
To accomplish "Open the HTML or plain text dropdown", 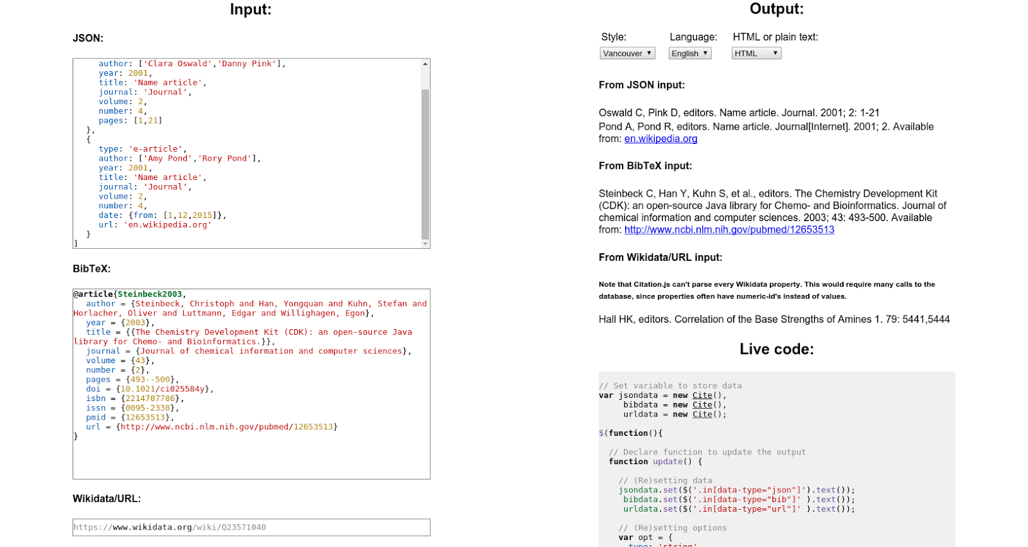I will click(x=756, y=53).
